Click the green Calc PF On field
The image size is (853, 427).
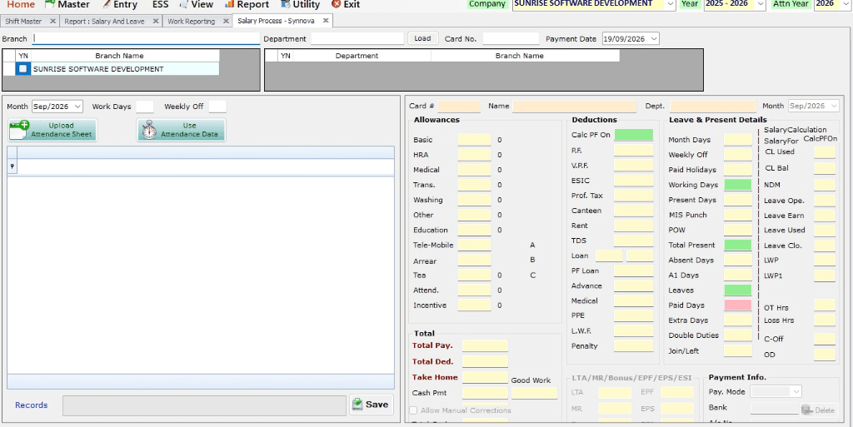point(634,135)
